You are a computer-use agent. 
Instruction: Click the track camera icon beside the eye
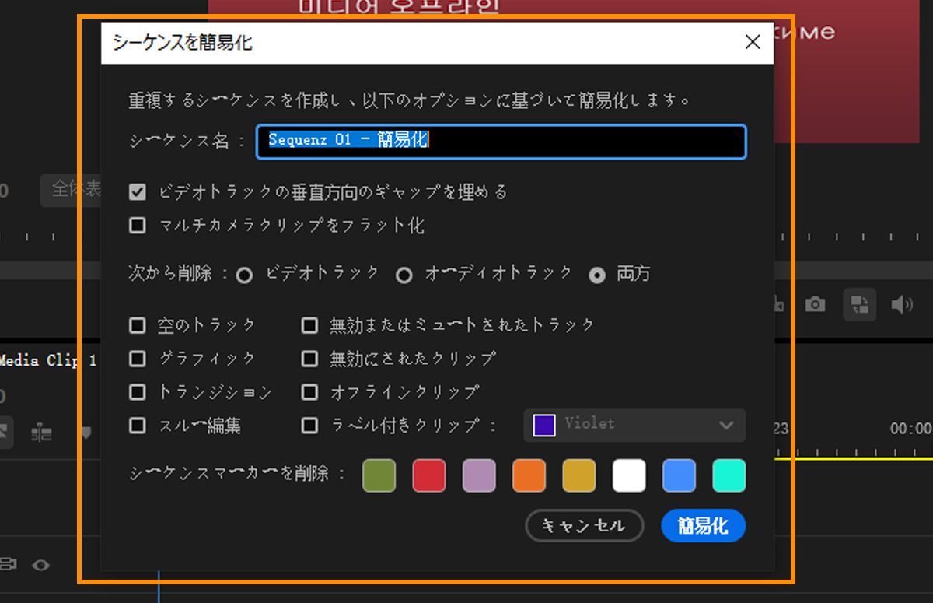(8, 565)
